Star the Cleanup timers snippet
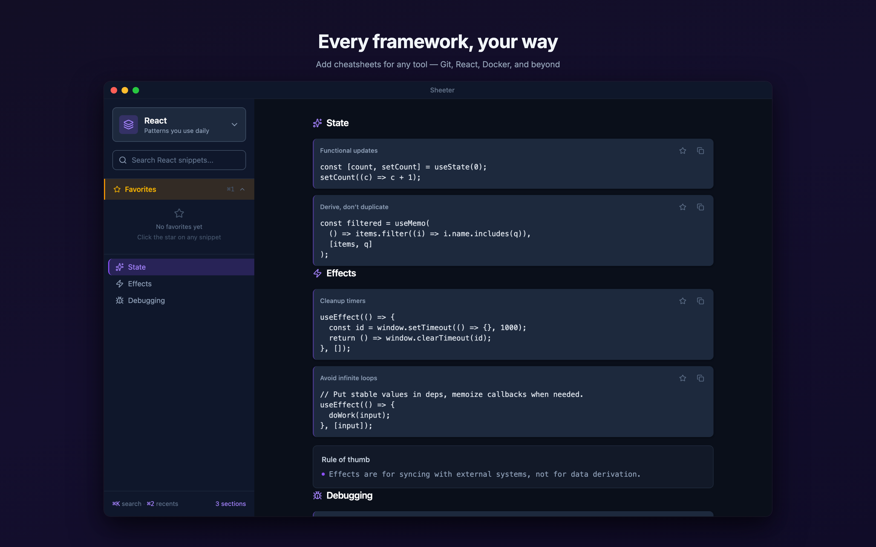Viewport: 876px width, 547px height. click(682, 301)
